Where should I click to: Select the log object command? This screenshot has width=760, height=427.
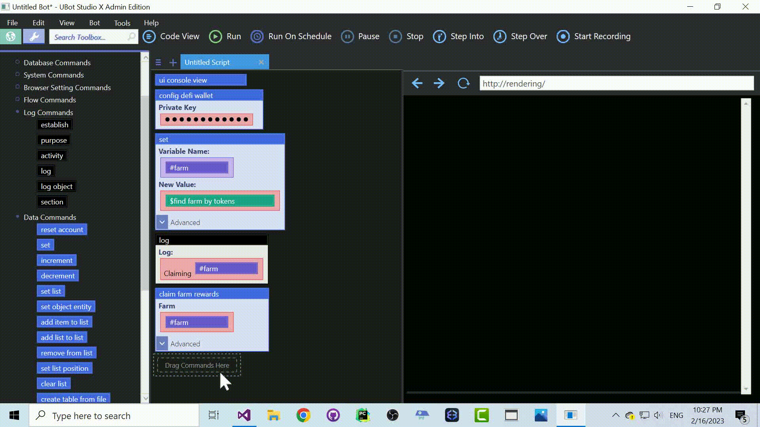pyautogui.click(x=57, y=186)
